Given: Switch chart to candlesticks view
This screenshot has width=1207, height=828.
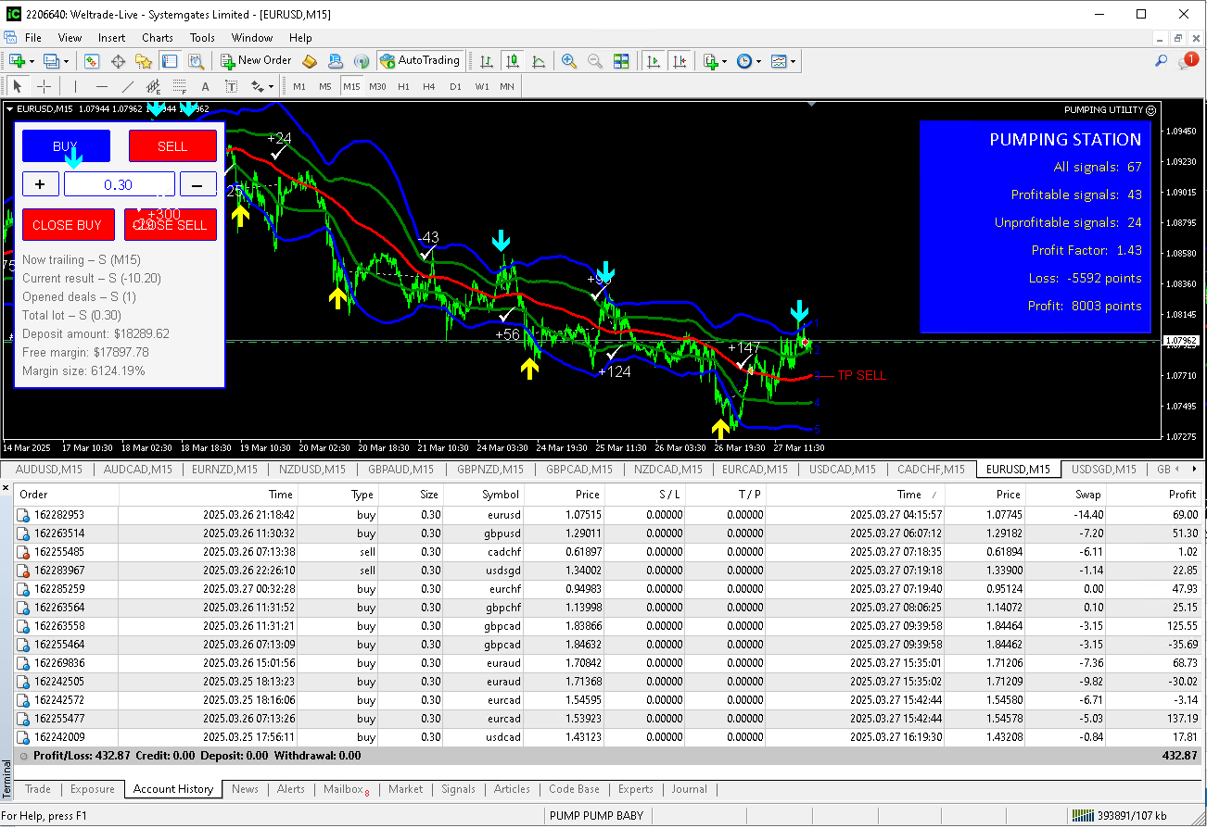Looking at the screenshot, I should pos(513,61).
